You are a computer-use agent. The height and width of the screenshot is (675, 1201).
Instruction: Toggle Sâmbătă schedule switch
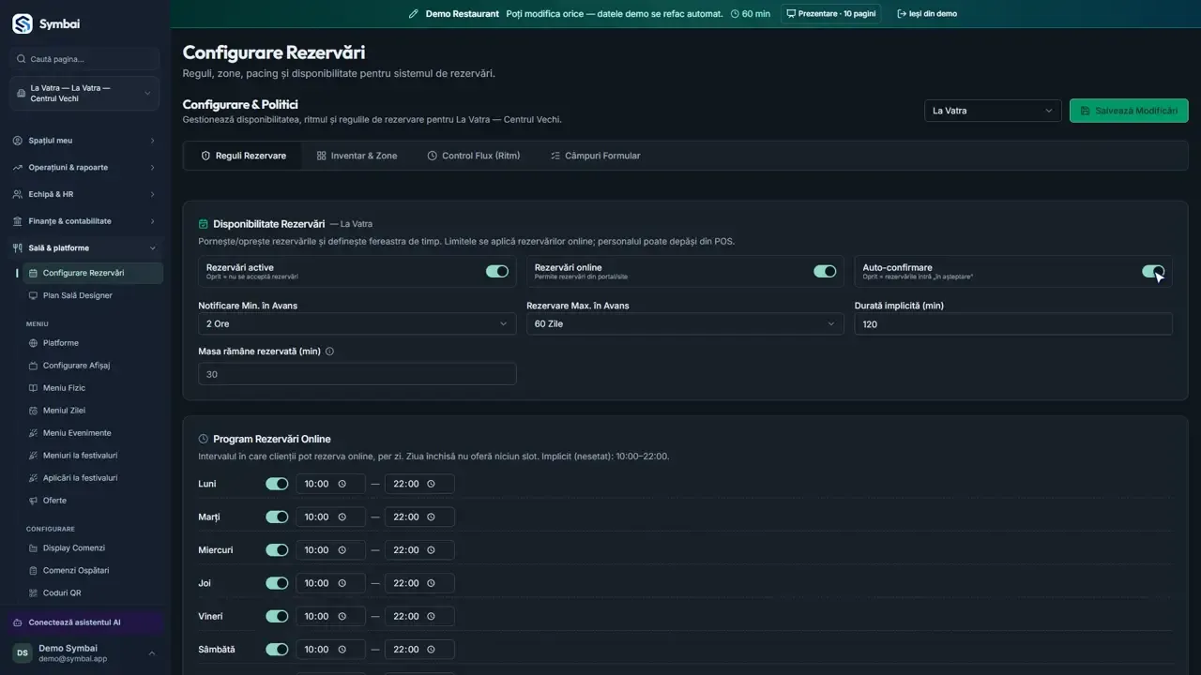tap(277, 649)
